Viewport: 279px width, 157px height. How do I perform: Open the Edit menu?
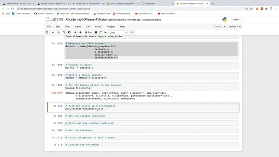(58, 27)
